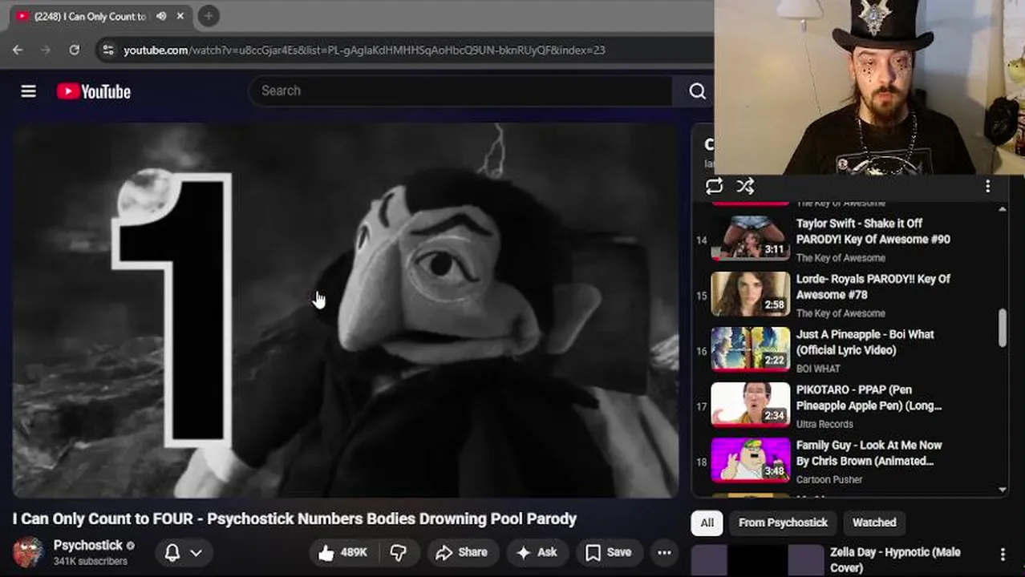Select the Watched filter chip

pos(874,523)
